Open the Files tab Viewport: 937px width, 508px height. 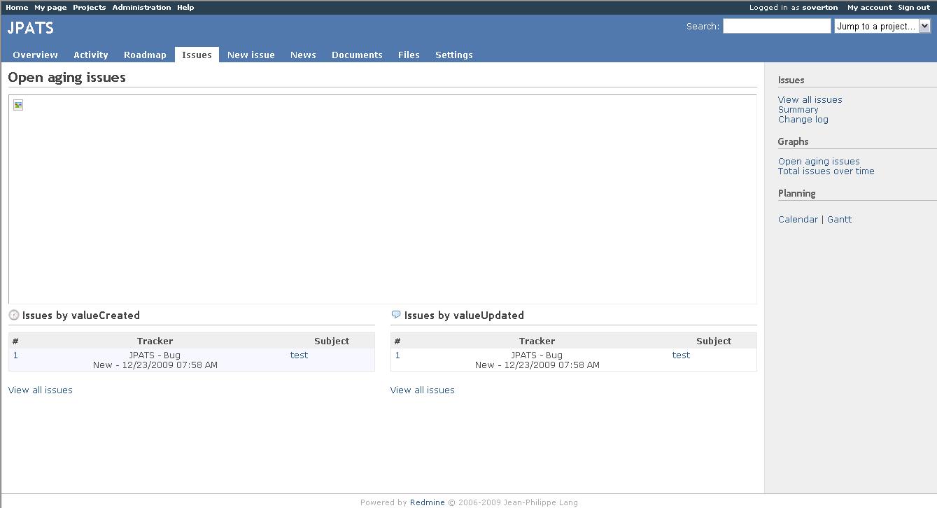[409, 55]
